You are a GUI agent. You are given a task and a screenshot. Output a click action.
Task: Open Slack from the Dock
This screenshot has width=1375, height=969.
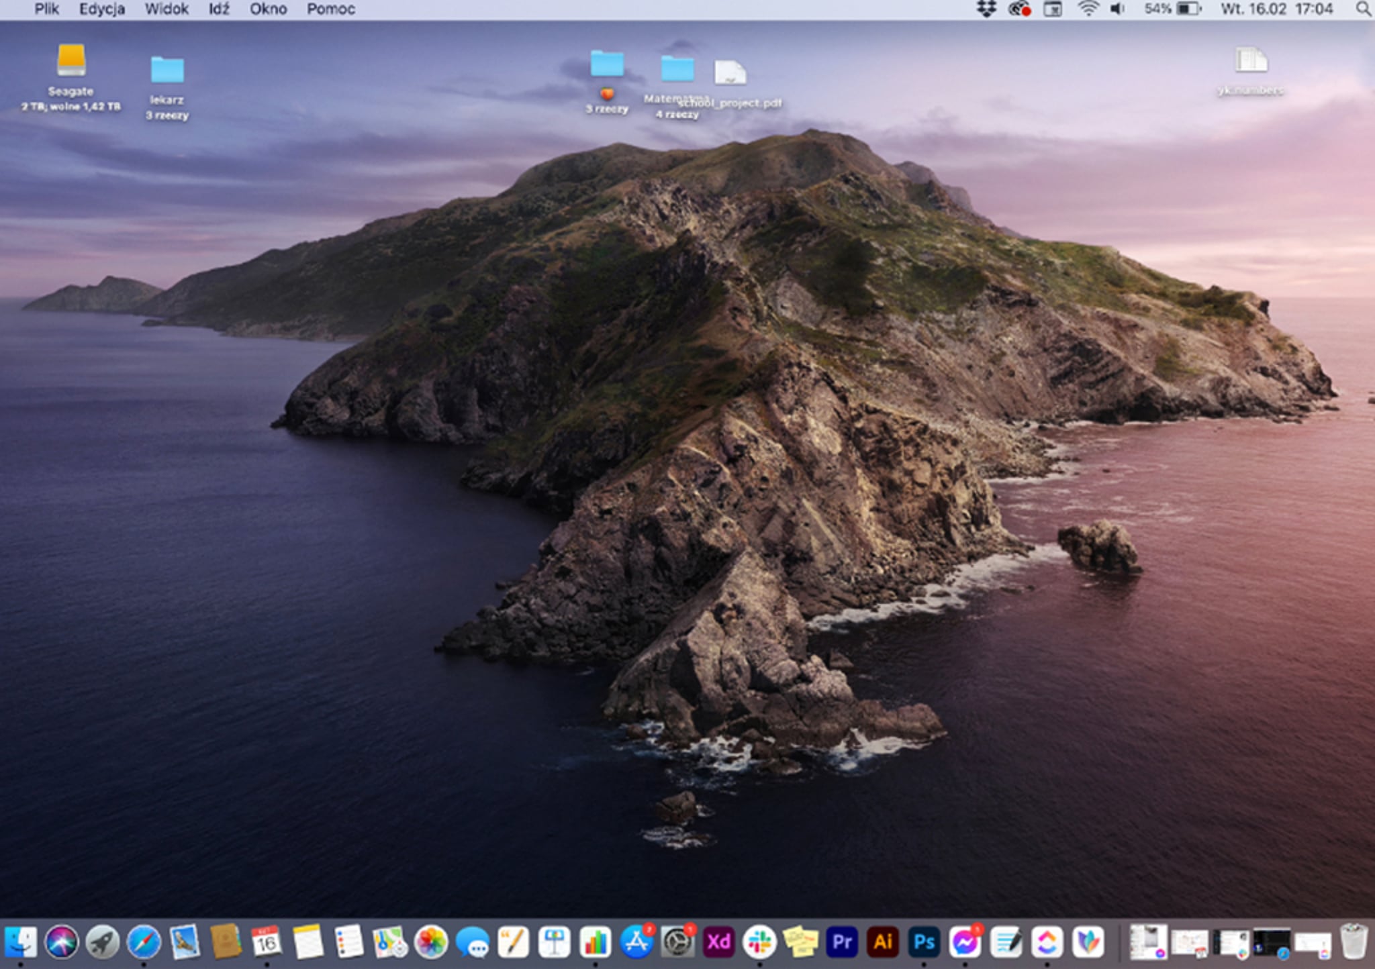point(759,941)
